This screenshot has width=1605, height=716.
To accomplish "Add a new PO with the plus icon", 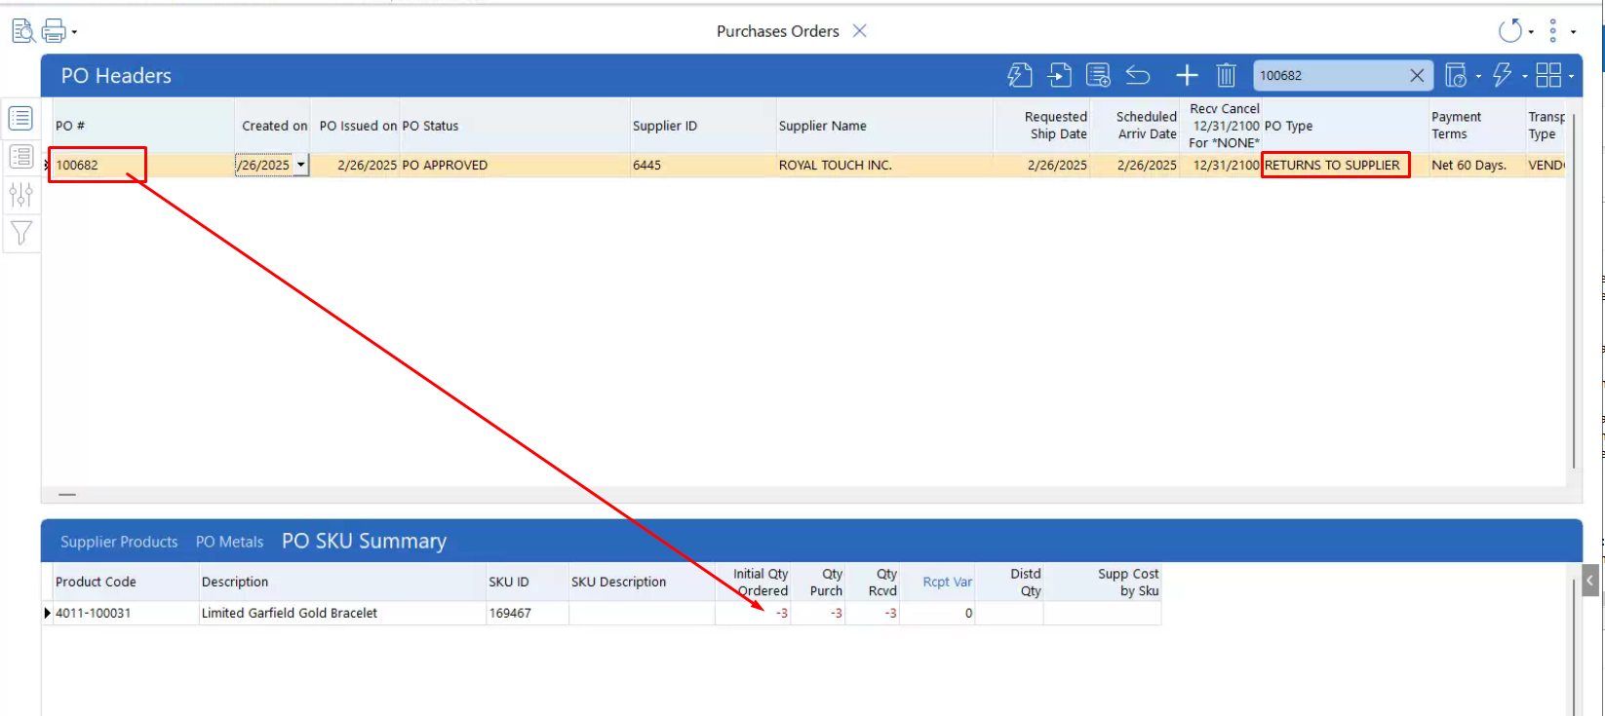I will click(1187, 75).
